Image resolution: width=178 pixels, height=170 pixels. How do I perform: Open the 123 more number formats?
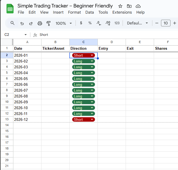click(117, 23)
